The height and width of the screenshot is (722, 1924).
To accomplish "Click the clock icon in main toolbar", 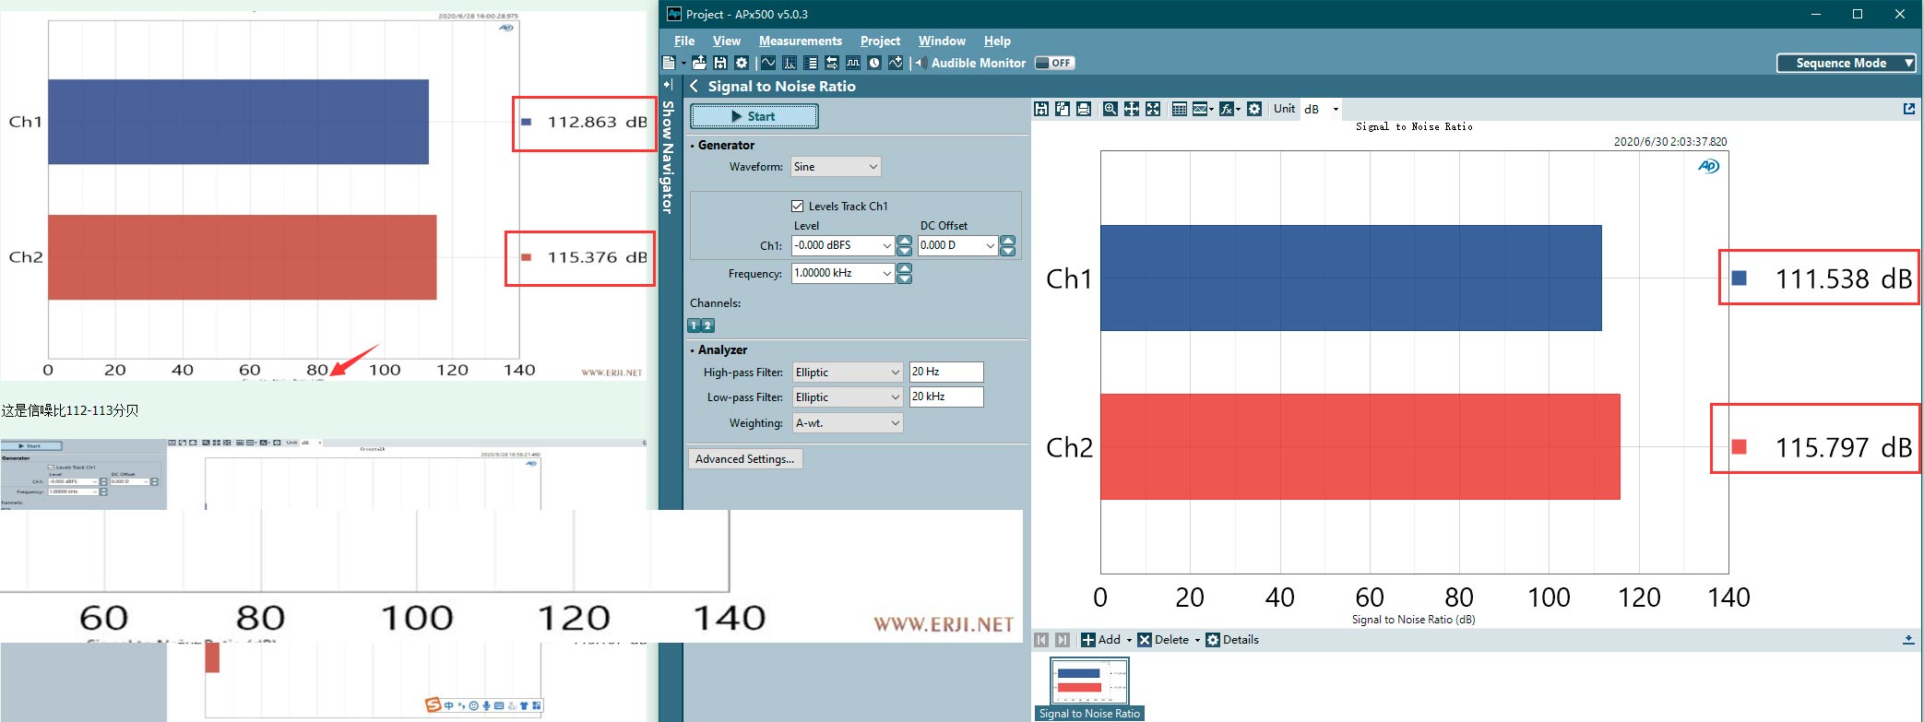I will click(874, 63).
